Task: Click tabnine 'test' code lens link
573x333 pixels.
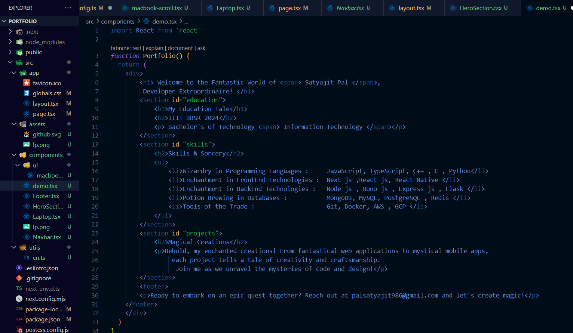Action: click(137, 48)
